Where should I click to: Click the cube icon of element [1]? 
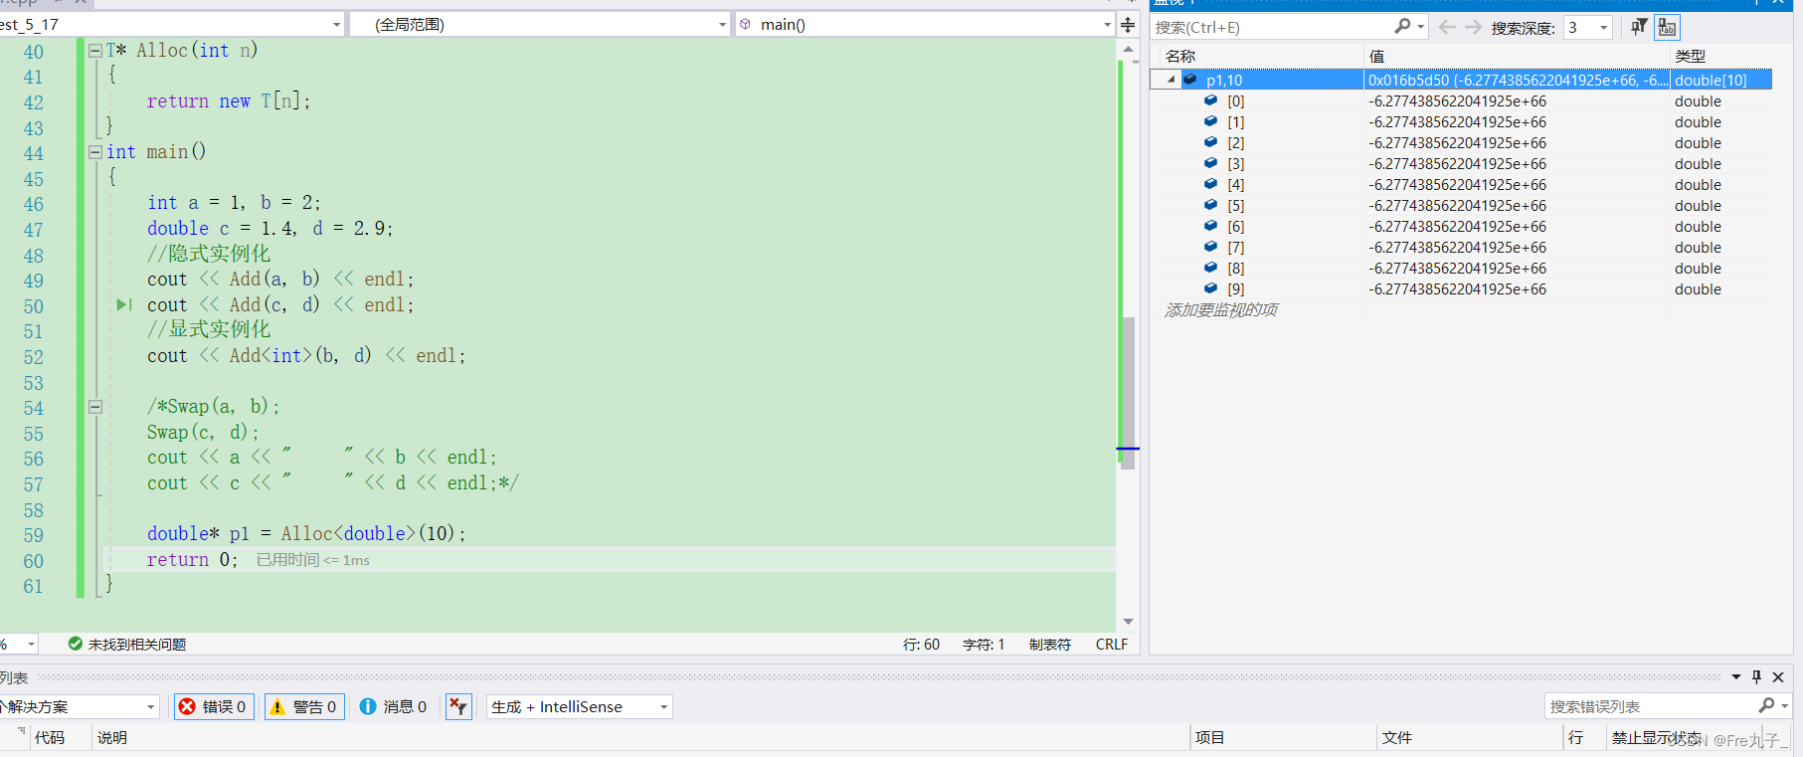(1210, 121)
